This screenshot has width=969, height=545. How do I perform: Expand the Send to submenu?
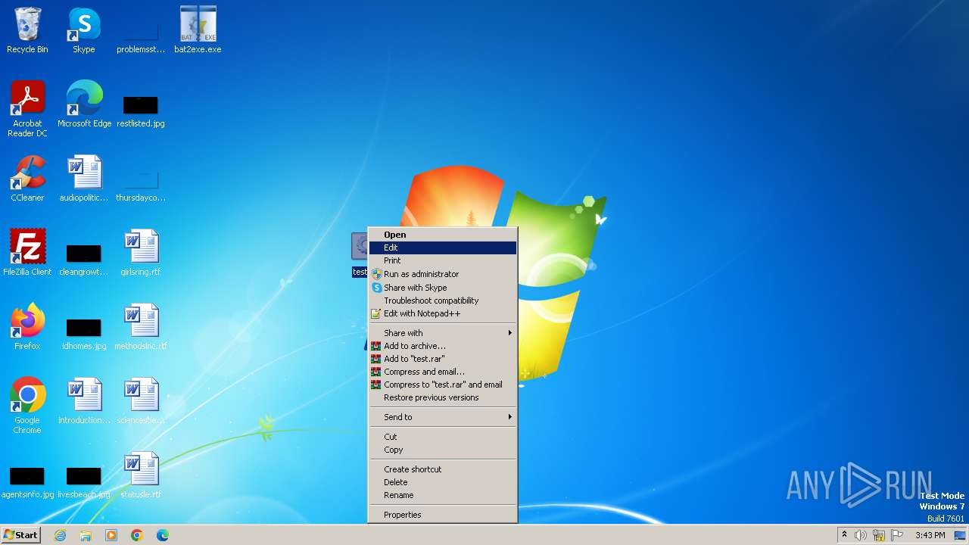443,417
